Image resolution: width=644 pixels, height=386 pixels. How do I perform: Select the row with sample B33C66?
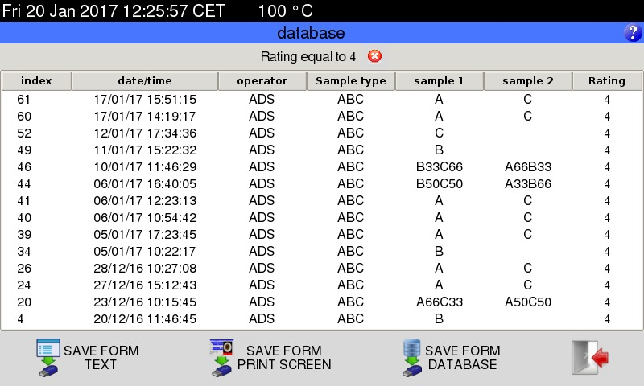coord(439,167)
